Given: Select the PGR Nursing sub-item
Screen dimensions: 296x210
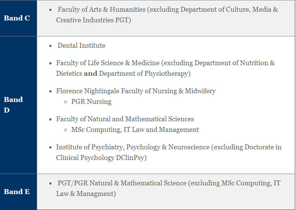Looking at the screenshot, I should [91, 102].
